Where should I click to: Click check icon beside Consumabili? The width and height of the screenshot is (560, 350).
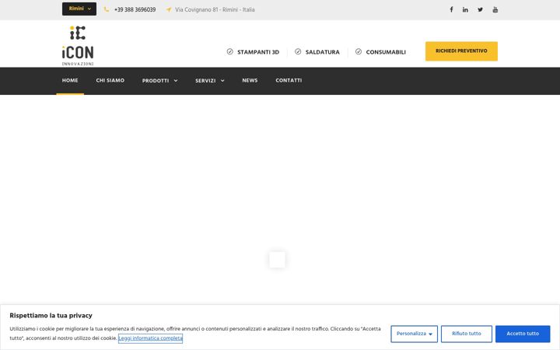coord(359,52)
